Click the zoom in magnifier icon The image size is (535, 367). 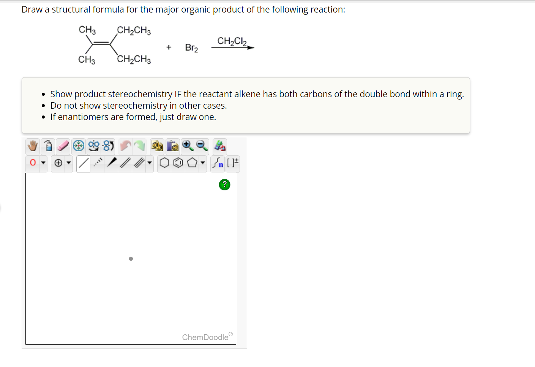pyautogui.click(x=187, y=145)
